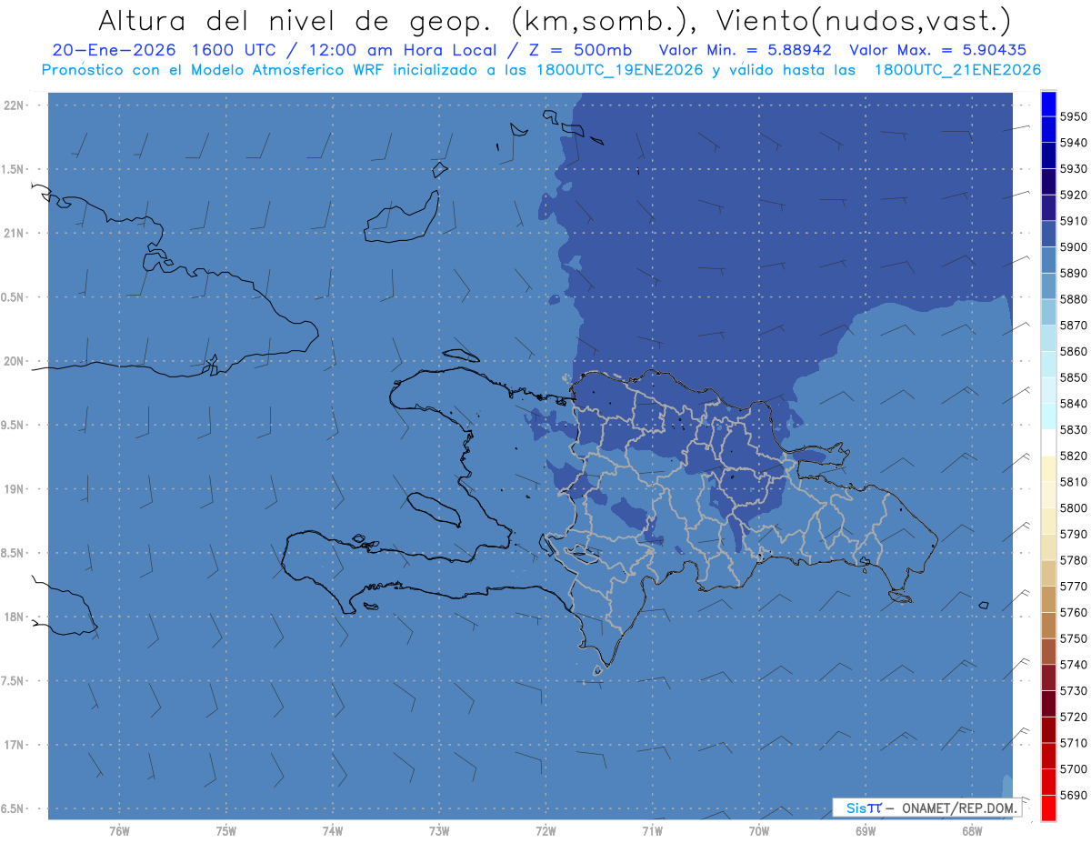The height and width of the screenshot is (843, 1091).
Task: Click the 5900 colorbar value label
Action: (x=1073, y=247)
